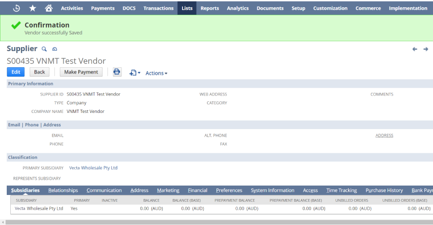Click the 'Company' type value

[76, 103]
